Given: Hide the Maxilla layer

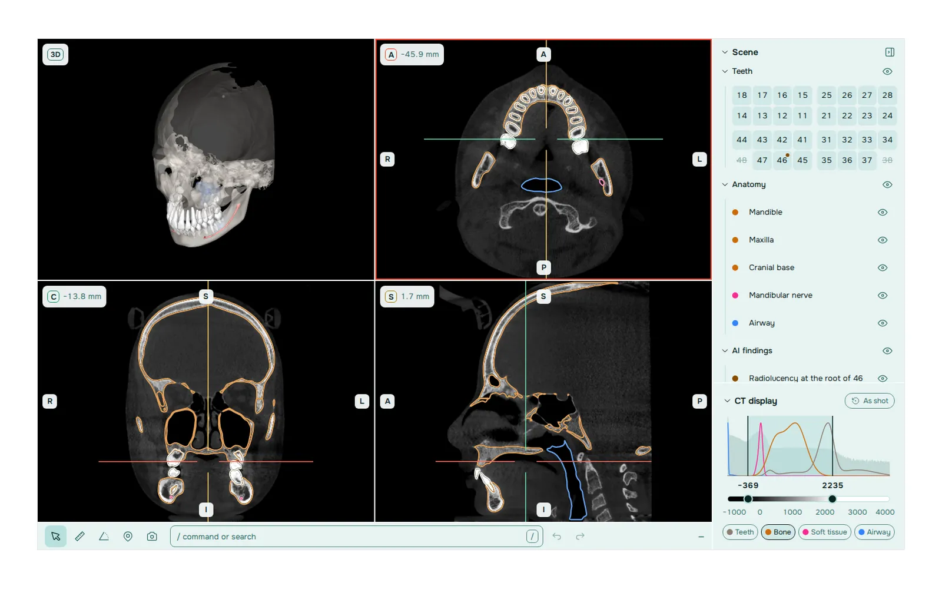Looking at the screenshot, I should [883, 240].
